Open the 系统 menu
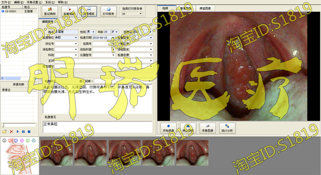This screenshot has height=175, width=321. point(50,2)
